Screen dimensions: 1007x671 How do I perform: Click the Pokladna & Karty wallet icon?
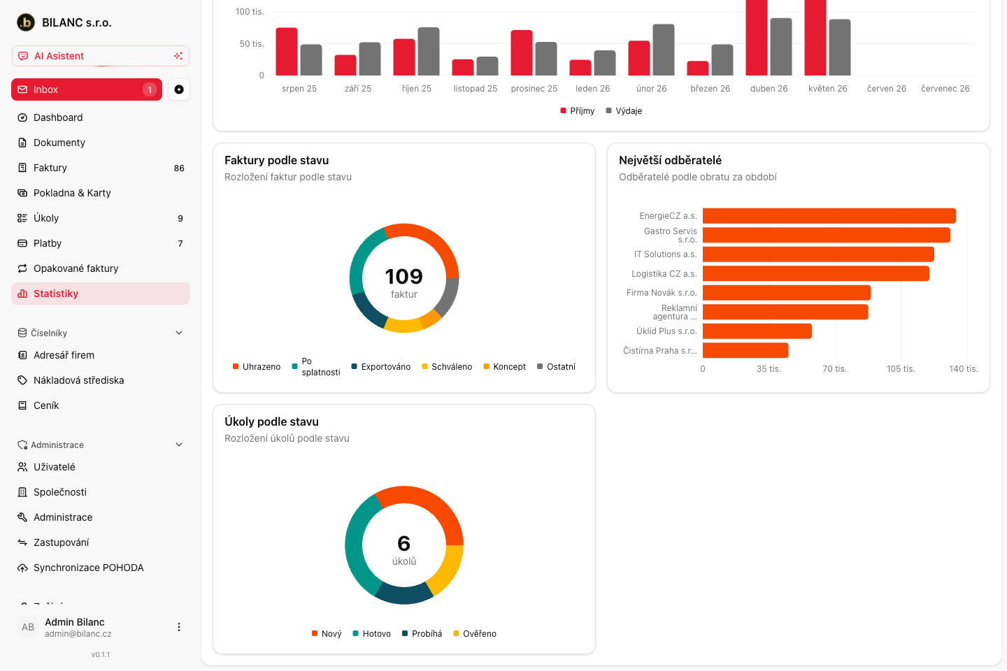pyautogui.click(x=22, y=193)
